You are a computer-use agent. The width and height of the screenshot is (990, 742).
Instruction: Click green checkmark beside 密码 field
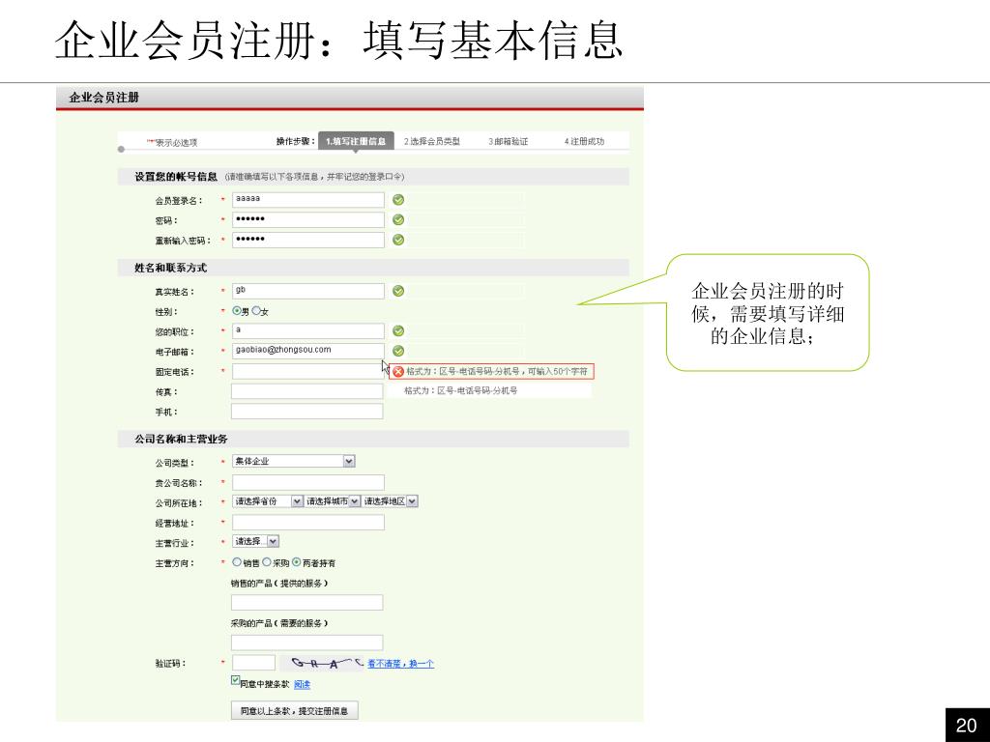coord(398,220)
